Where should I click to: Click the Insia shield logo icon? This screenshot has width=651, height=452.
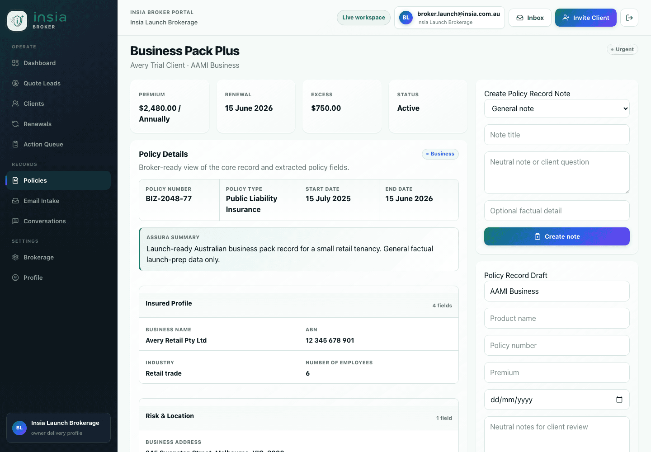[17, 21]
